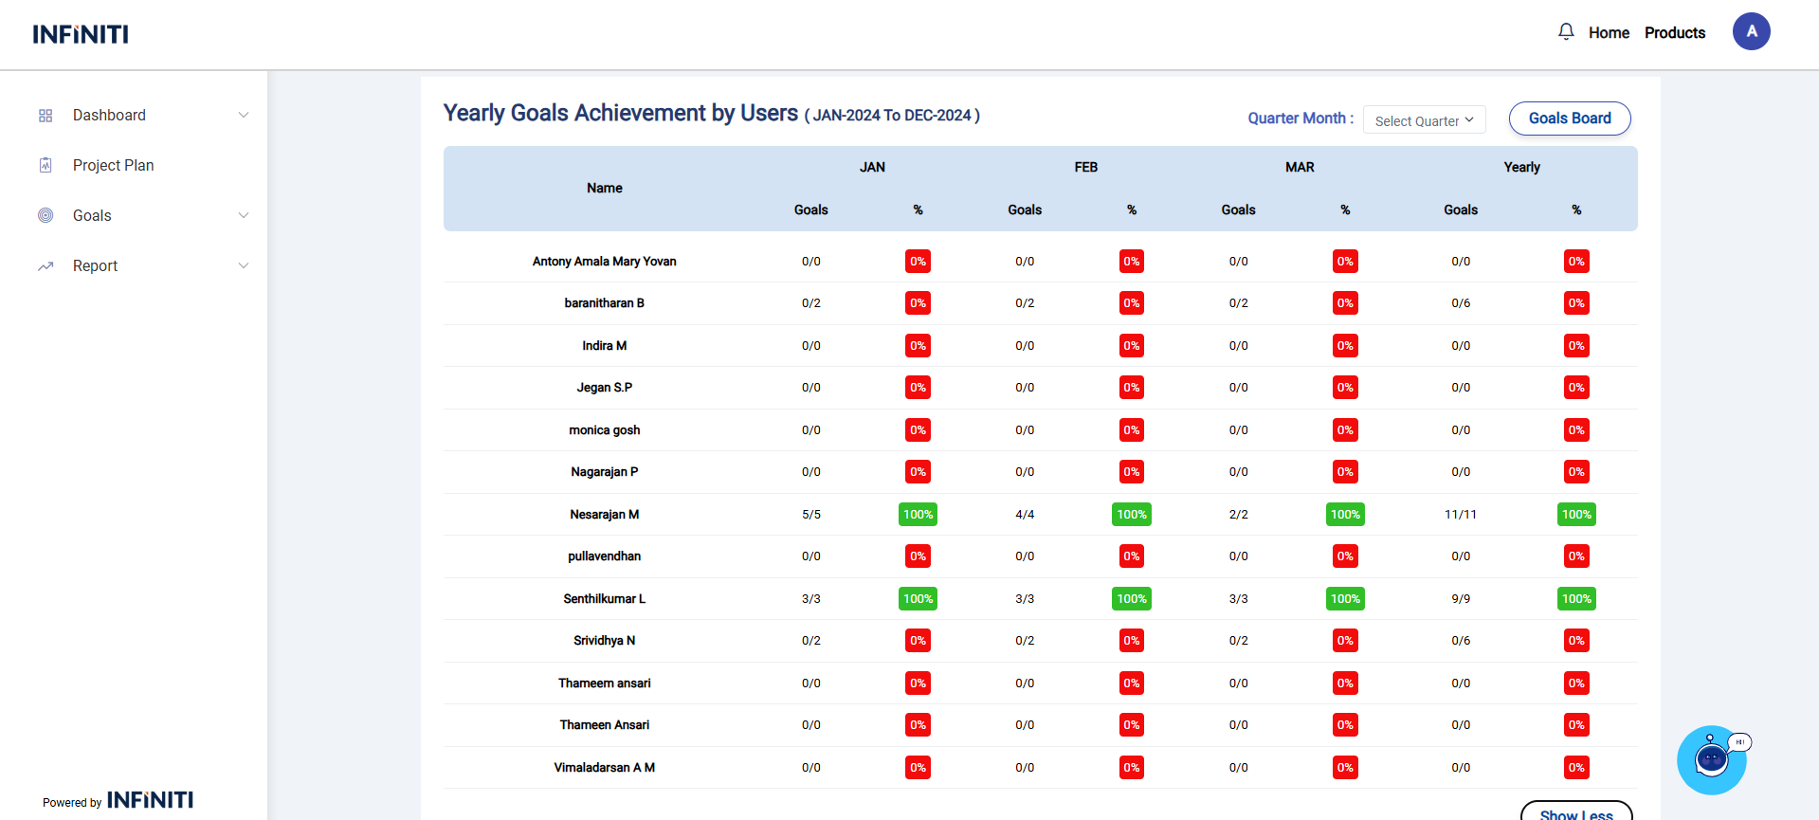
Task: Click the Report trend-line icon
Action: click(45, 266)
